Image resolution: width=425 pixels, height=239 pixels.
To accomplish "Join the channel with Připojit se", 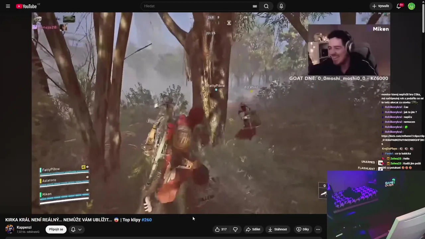I will pyautogui.click(x=56, y=229).
